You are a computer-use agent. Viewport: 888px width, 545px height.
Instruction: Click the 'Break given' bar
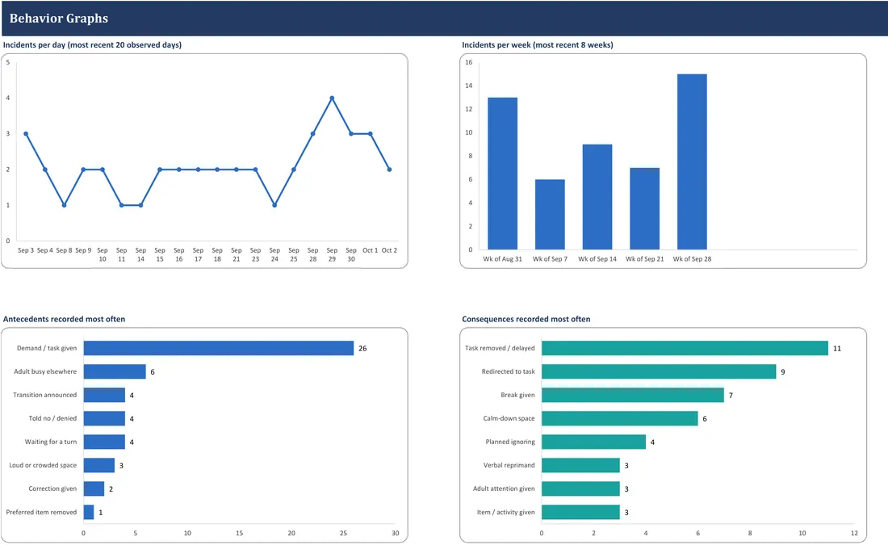click(x=633, y=395)
